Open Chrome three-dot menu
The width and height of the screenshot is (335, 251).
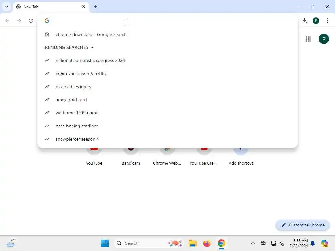328,21
